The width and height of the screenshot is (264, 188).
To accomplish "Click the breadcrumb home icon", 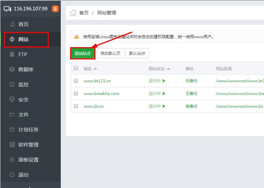I will click(x=73, y=13).
